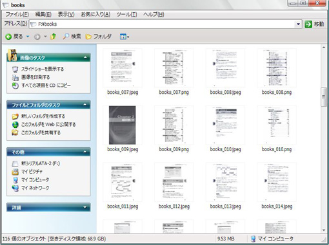Click the Forward arrow icon

[x=37, y=37]
